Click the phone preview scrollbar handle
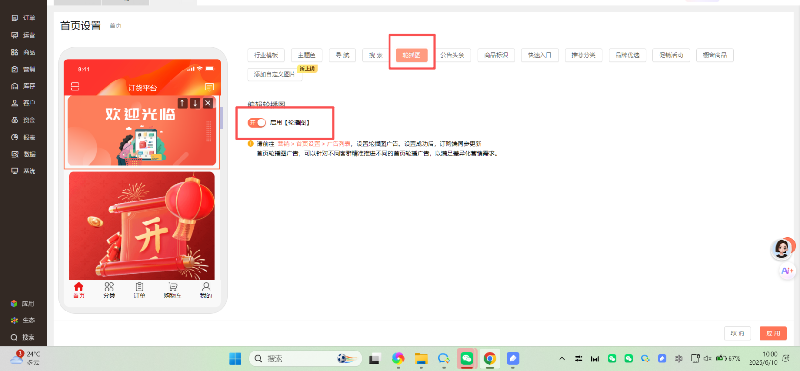 (221, 118)
